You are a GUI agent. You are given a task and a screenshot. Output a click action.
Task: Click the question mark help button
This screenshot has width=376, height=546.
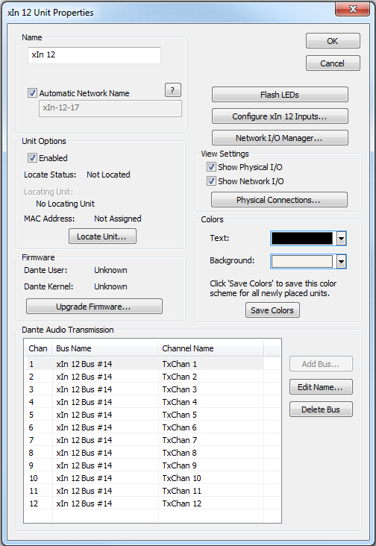(172, 90)
